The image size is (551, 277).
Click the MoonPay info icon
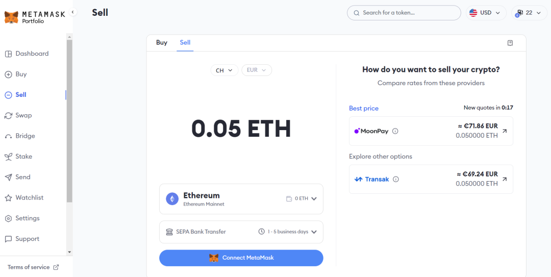click(x=395, y=131)
